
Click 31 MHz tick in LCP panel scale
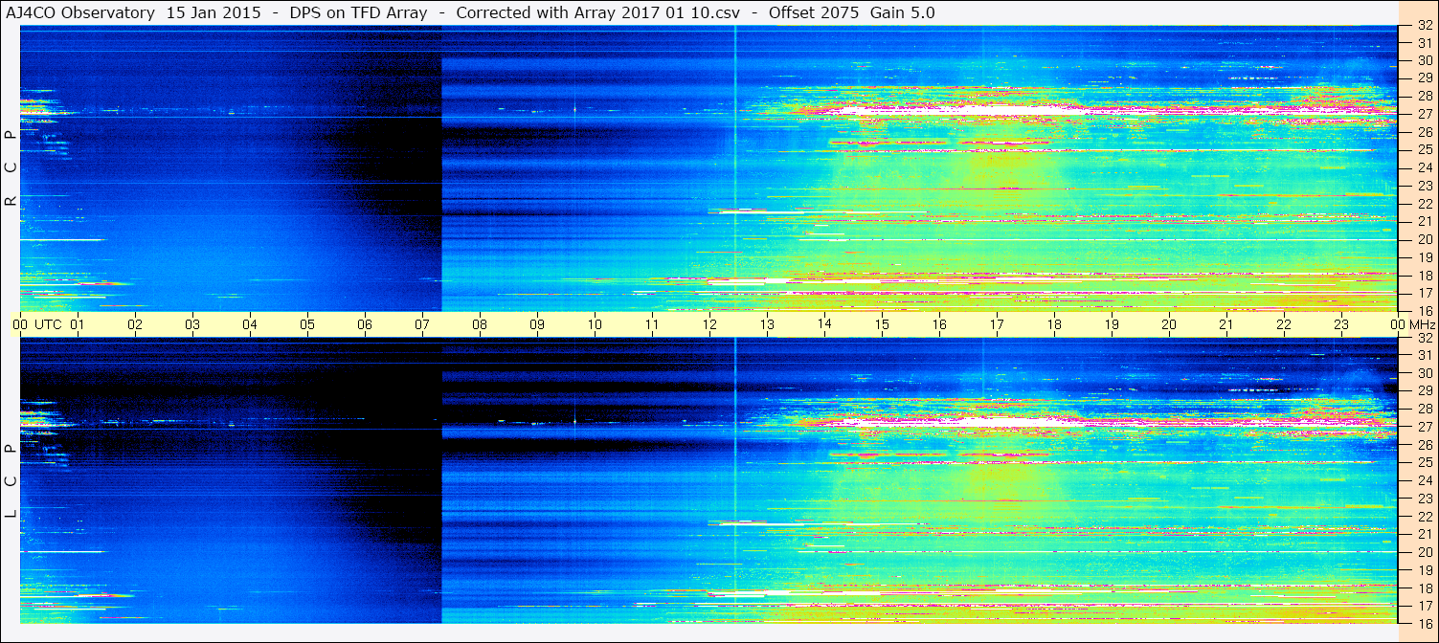[1424, 355]
